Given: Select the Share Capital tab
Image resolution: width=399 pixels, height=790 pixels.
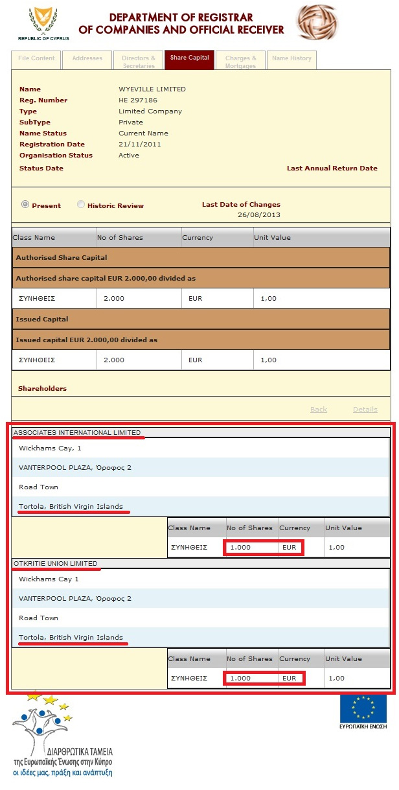Looking at the screenshot, I should (x=189, y=59).
